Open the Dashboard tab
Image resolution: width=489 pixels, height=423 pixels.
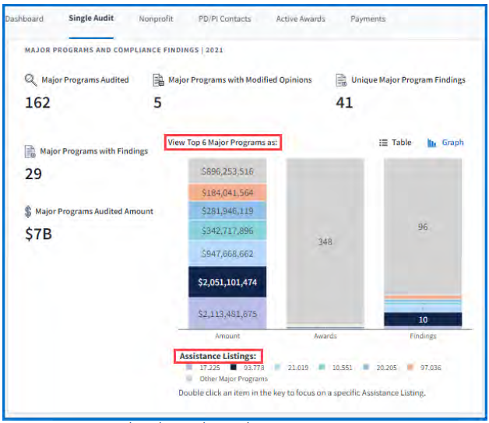tap(24, 19)
